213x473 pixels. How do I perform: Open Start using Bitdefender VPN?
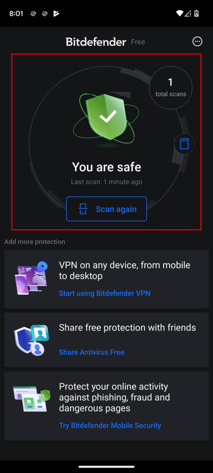[105, 293]
